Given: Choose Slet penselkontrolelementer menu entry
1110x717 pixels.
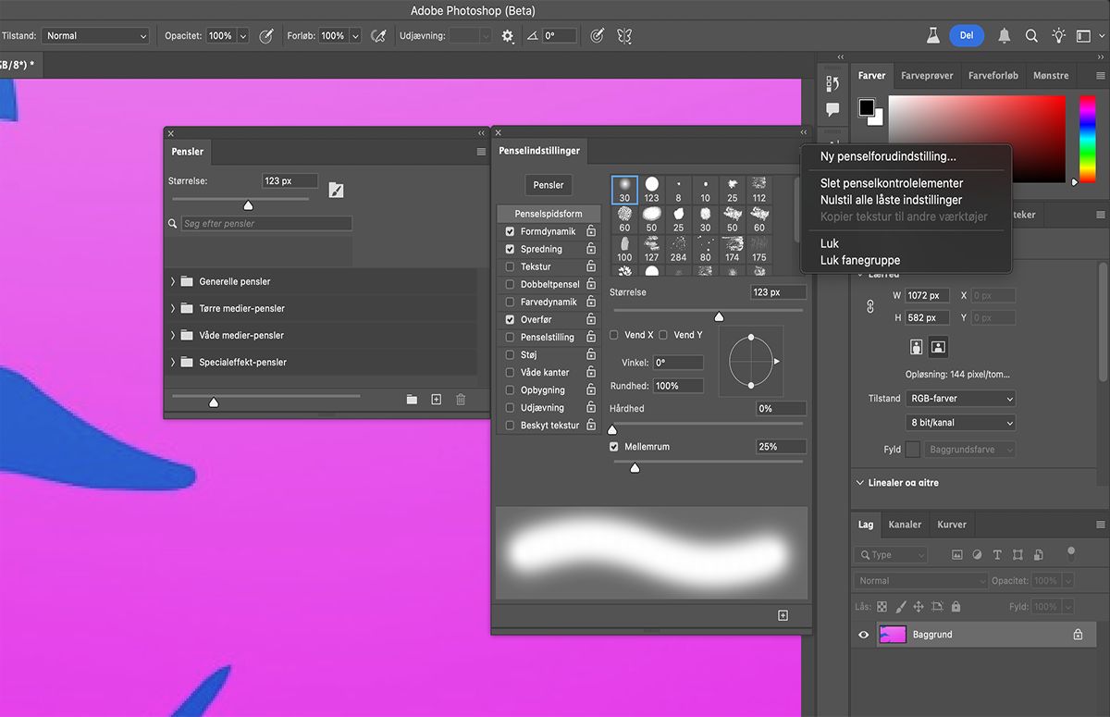Looking at the screenshot, I should click(x=892, y=183).
